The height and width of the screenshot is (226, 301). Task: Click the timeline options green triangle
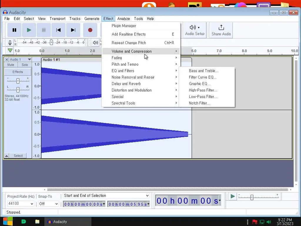coord(10,51)
